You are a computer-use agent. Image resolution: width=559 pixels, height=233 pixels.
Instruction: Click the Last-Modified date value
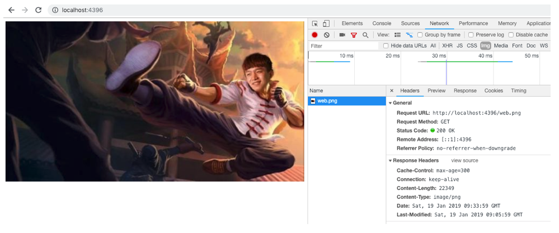(478, 215)
